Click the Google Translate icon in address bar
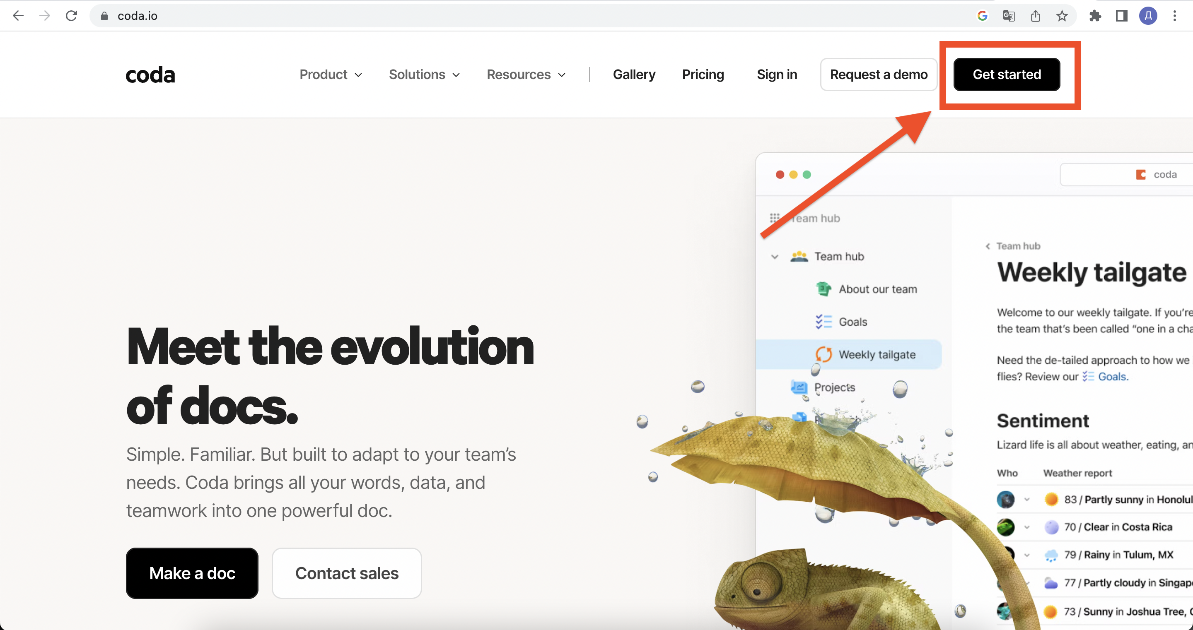Viewport: 1193px width, 630px height. pyautogui.click(x=1008, y=16)
